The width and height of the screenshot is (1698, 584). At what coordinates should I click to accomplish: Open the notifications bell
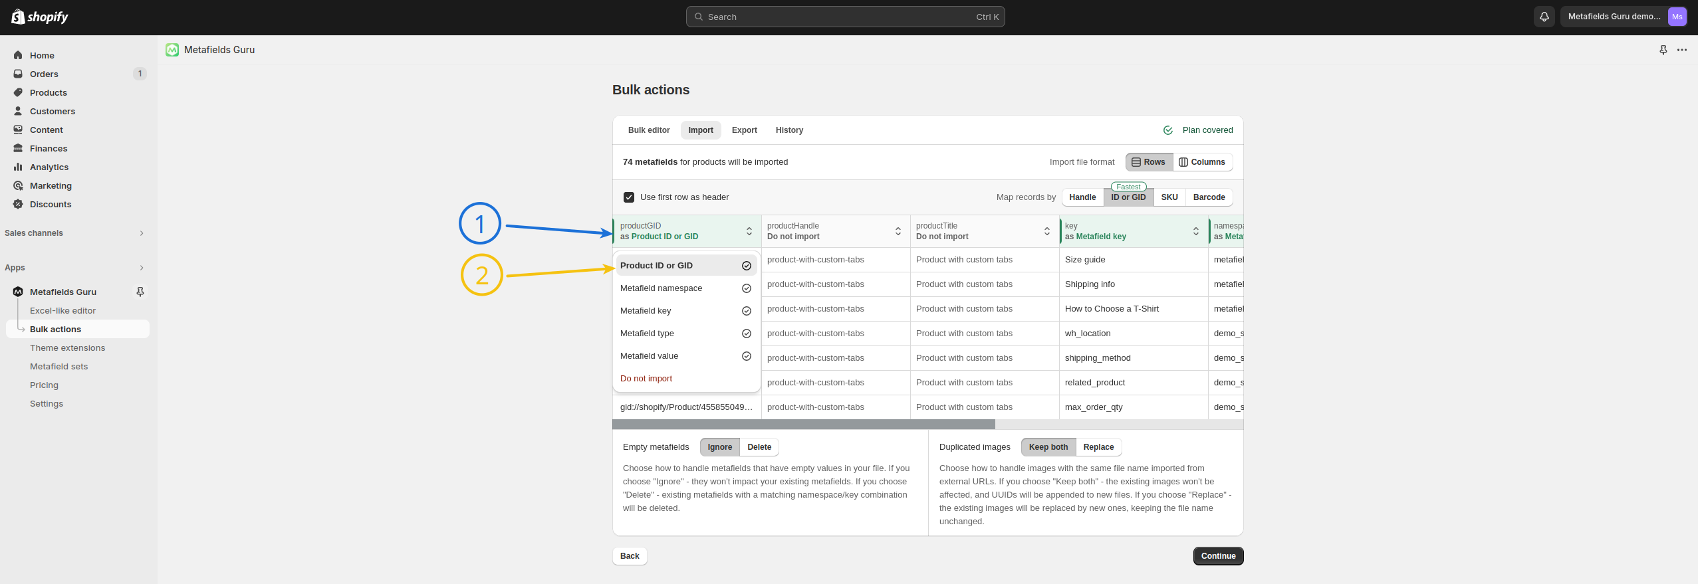pyautogui.click(x=1544, y=17)
